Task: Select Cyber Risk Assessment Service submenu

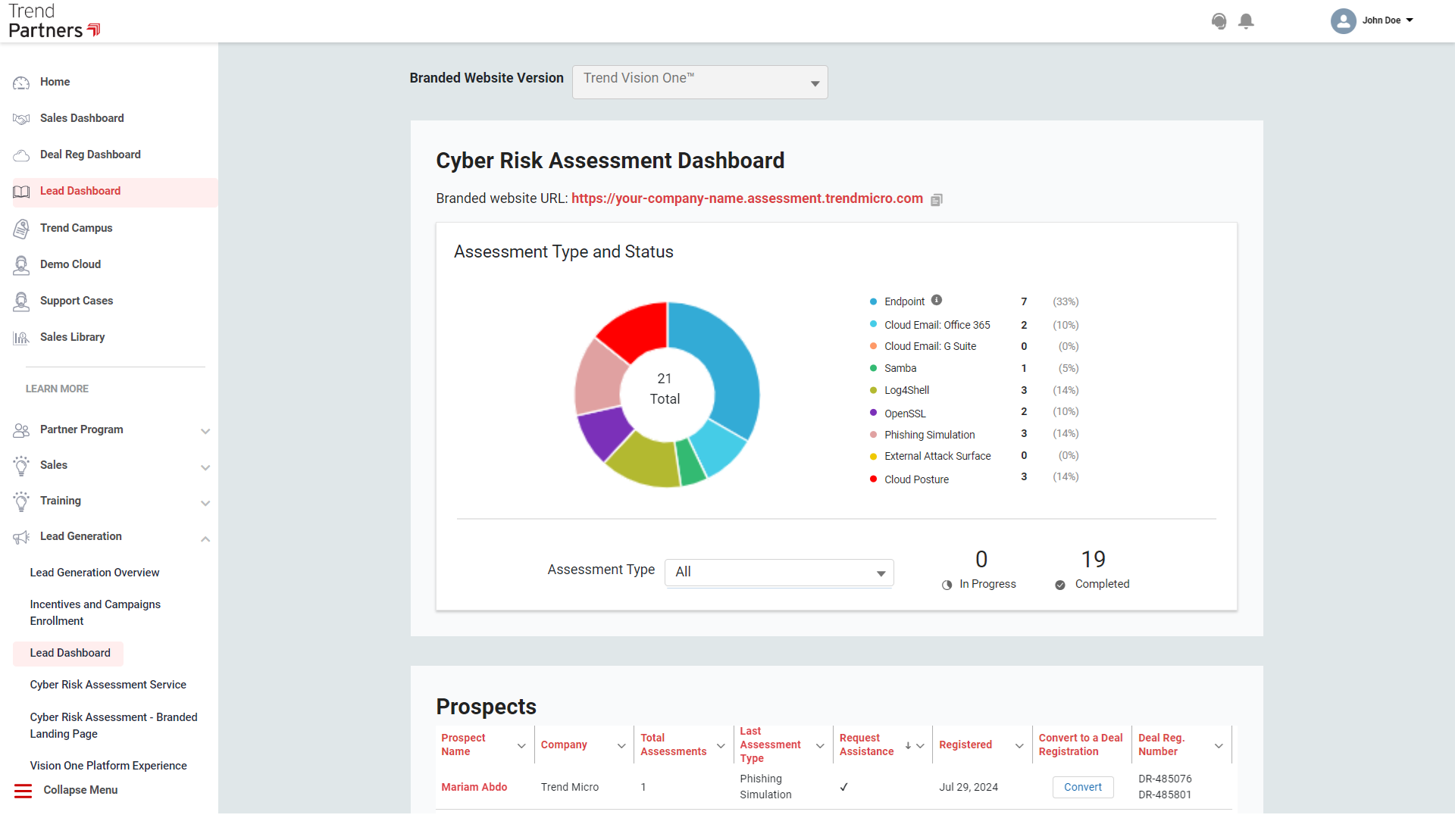Action: click(x=108, y=685)
